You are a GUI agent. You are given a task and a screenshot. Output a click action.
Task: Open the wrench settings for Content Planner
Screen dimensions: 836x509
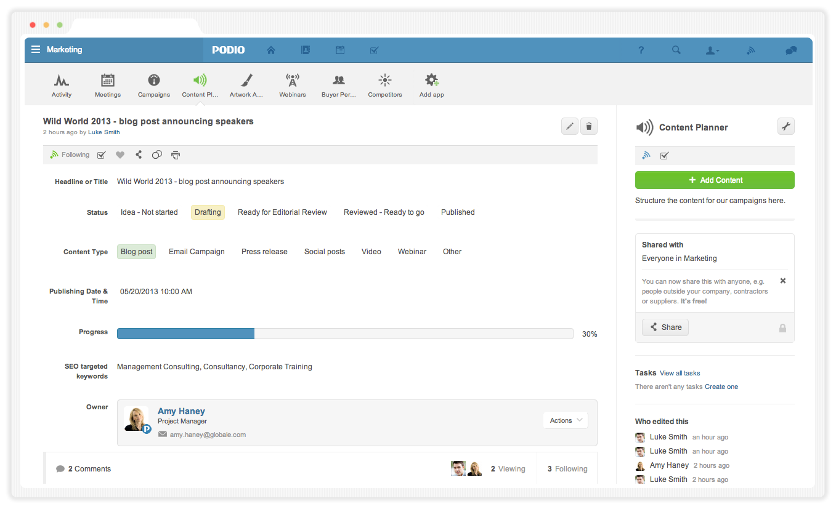pos(785,127)
